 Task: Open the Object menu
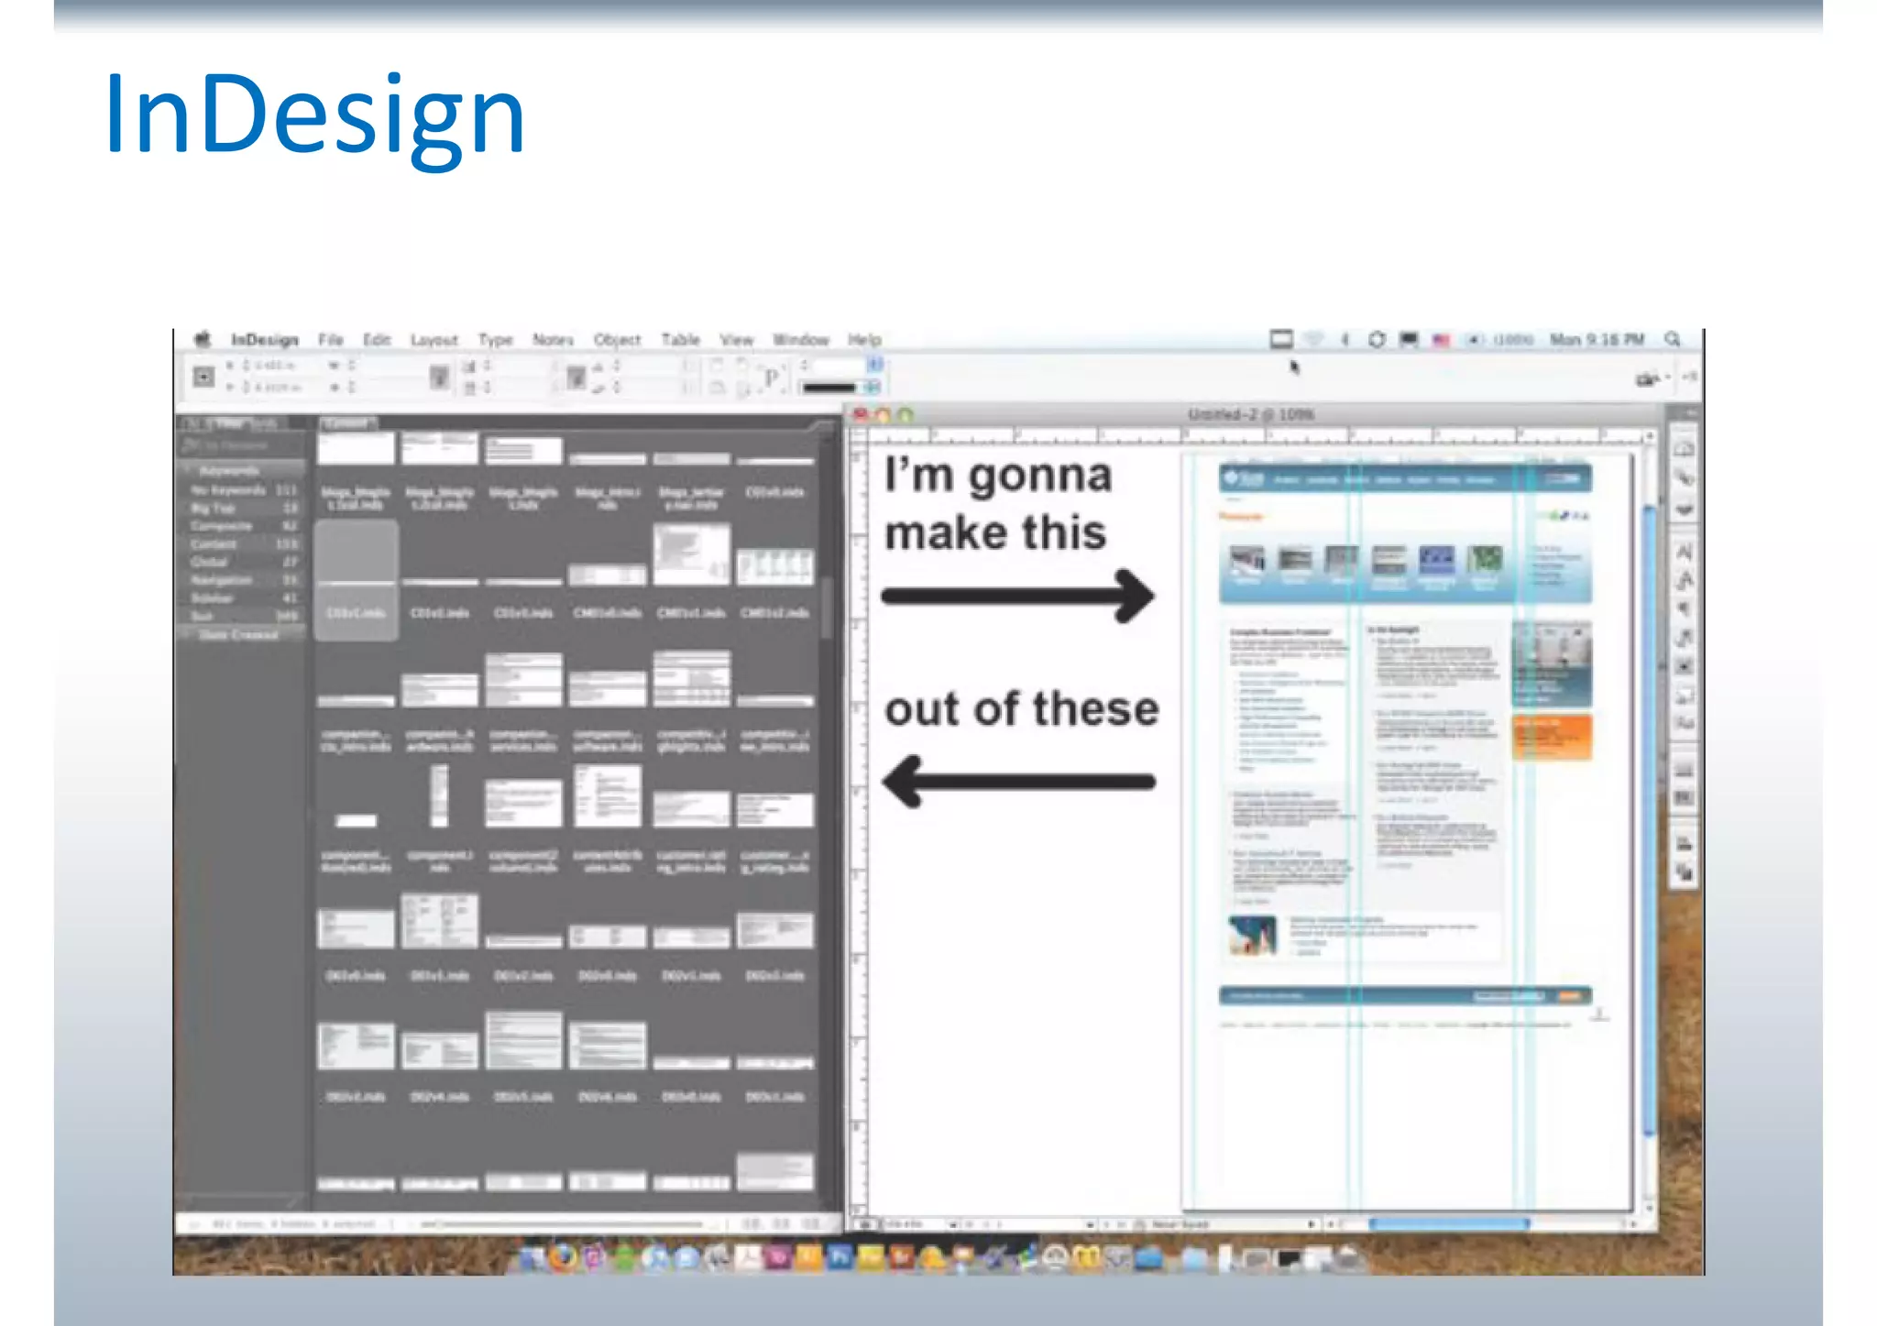click(x=617, y=340)
